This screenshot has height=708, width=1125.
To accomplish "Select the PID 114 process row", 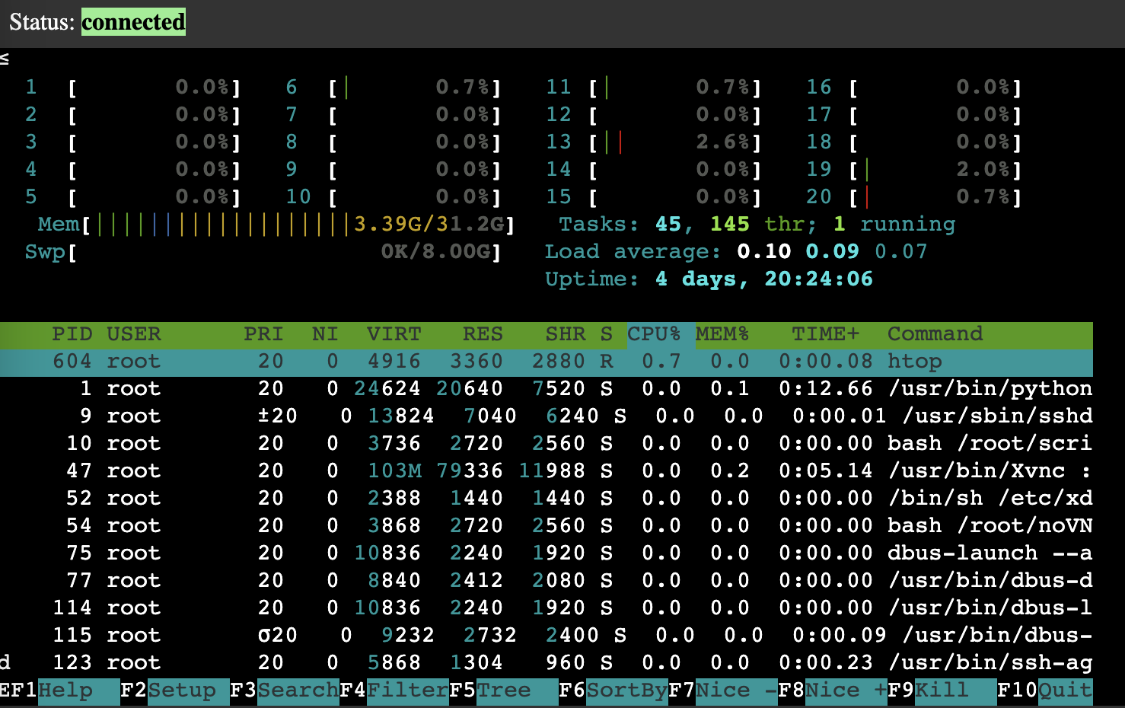I will coord(547,608).
